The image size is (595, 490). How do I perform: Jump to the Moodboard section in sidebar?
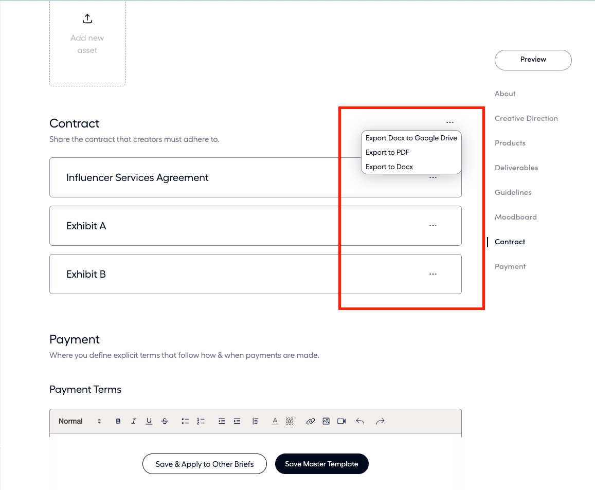point(515,217)
